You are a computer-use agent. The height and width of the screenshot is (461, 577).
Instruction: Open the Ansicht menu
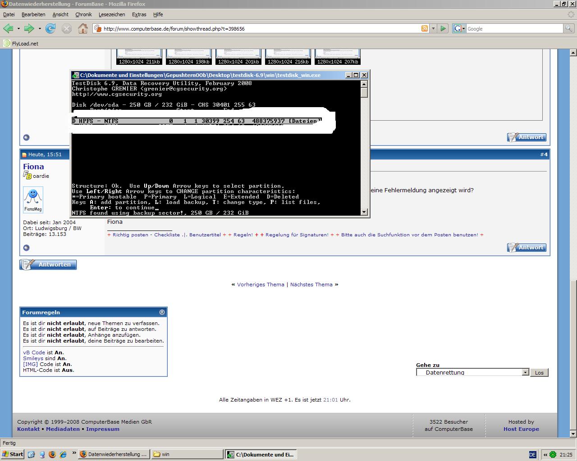pyautogui.click(x=60, y=14)
